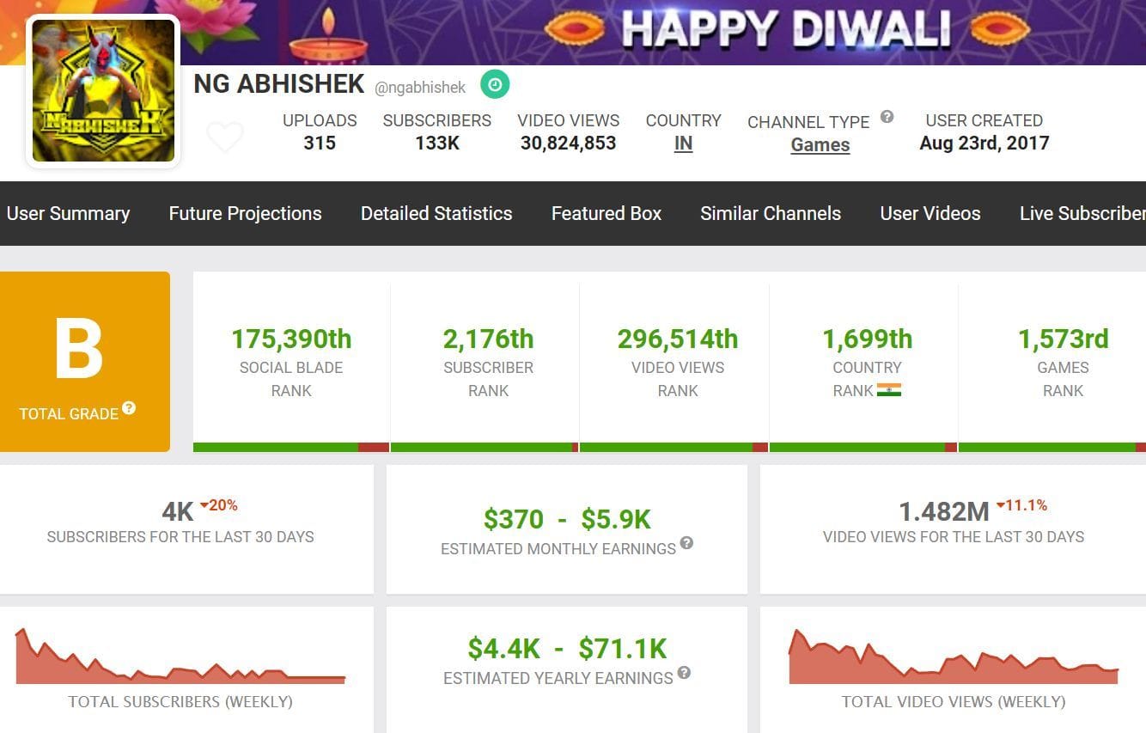This screenshot has width=1146, height=733.
Task: Click the Subscriber Rank value 2,176th
Action: [488, 339]
